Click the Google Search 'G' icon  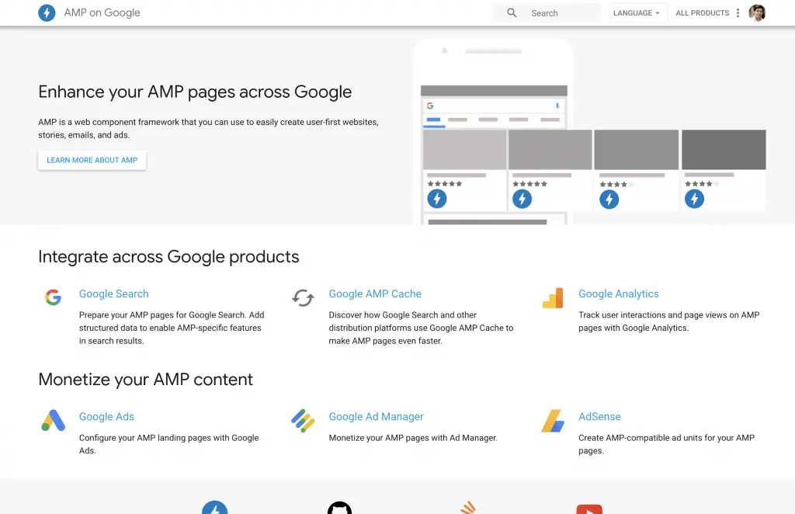point(53,297)
